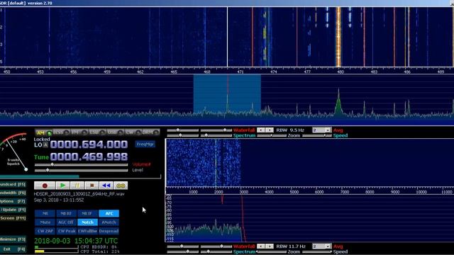
Task: Click the strong 480 kHz peak in RF spectrum
Action: (x=338, y=101)
